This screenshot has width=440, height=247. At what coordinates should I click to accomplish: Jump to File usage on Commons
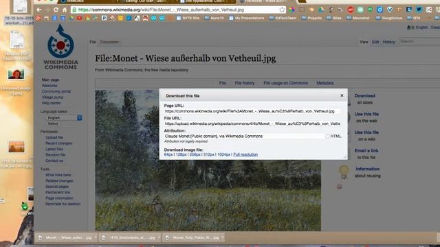(286, 83)
